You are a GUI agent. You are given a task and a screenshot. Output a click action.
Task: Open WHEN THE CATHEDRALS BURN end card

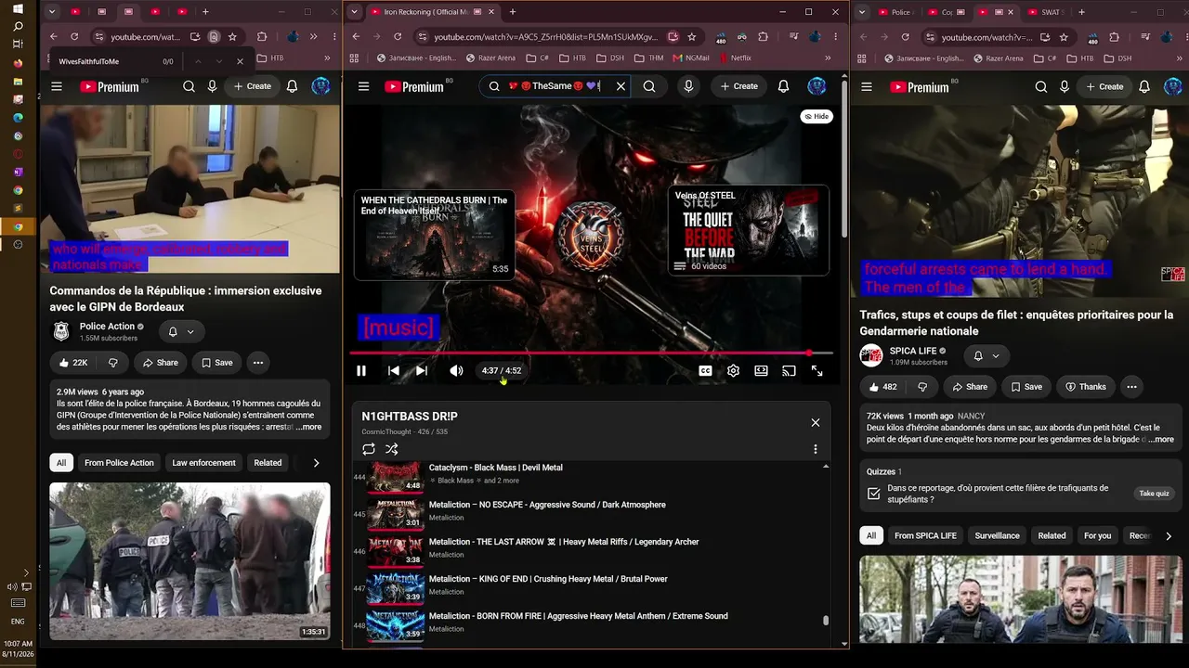click(434, 235)
